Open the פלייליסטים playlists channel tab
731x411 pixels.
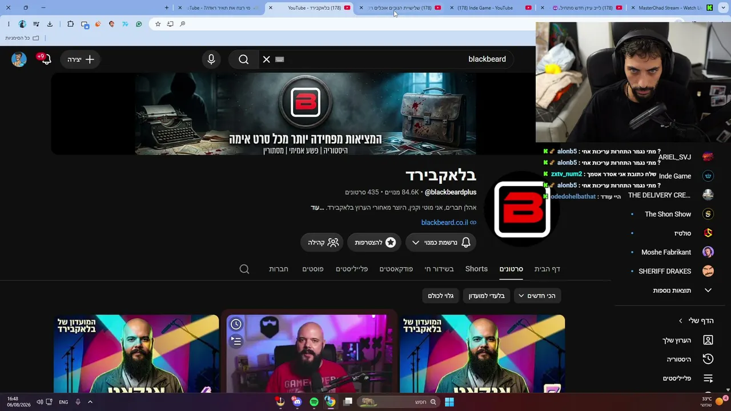(352, 269)
